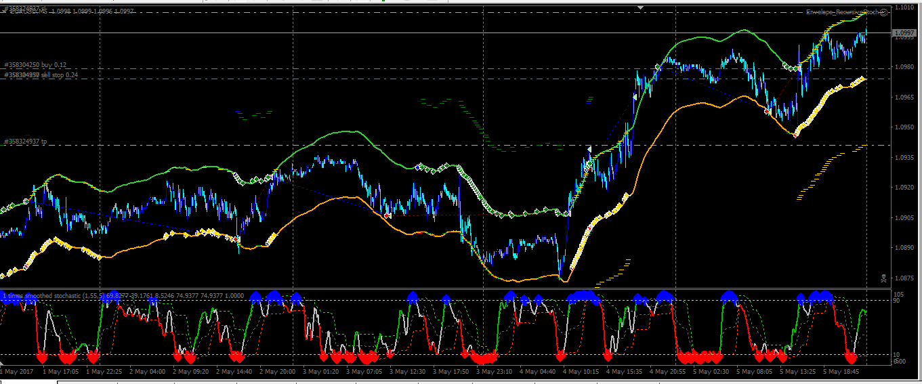The height and width of the screenshot is (384, 922).
Task: Select the '#358324937 tp' take profit label
Action: 26,142
